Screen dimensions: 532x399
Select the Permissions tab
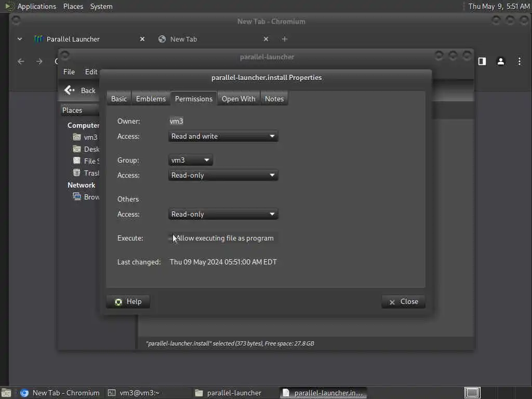194,99
